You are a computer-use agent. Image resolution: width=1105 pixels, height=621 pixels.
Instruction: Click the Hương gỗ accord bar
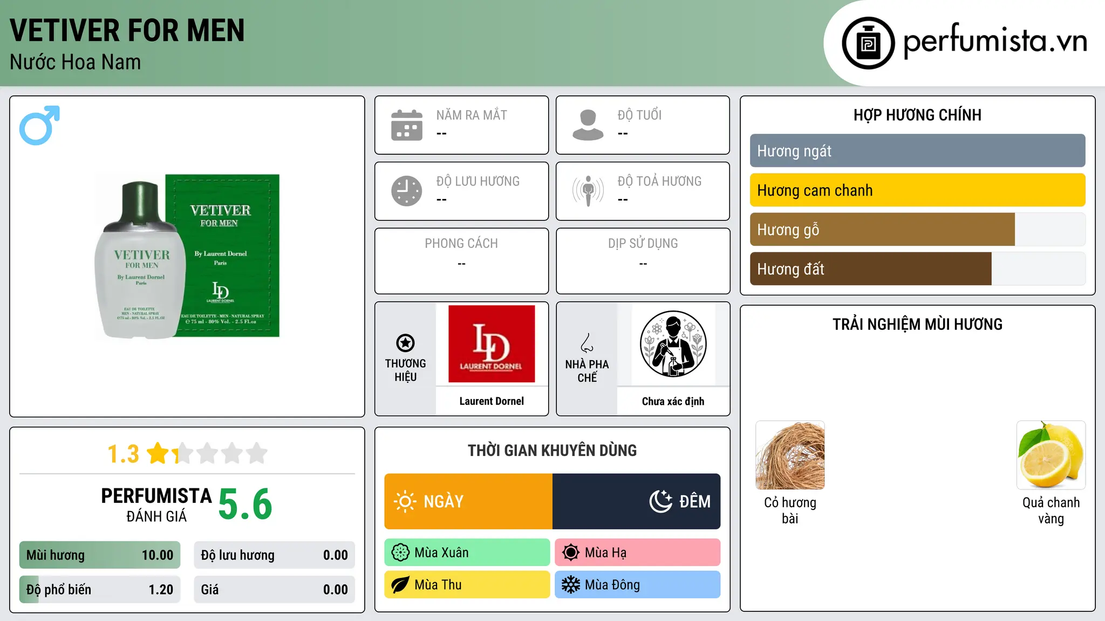(x=917, y=230)
